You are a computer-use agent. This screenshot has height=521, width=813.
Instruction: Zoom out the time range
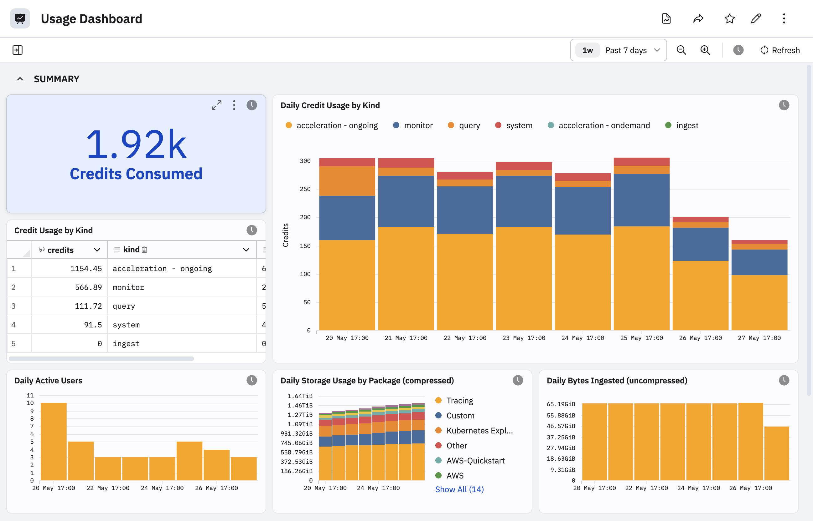point(681,50)
